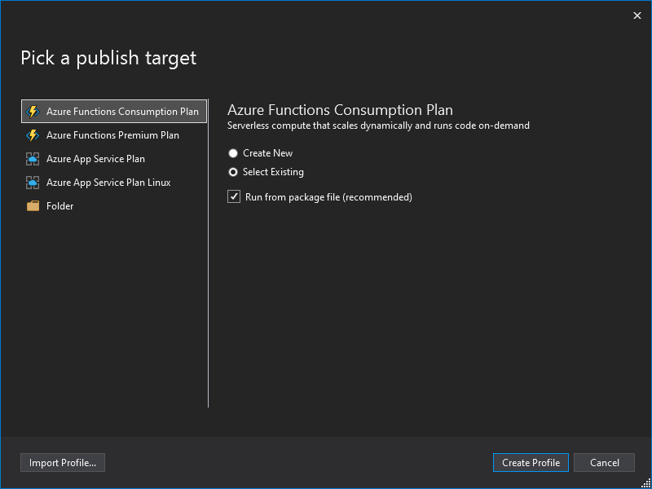This screenshot has width=652, height=489.
Task: Click the App Service Plan Linux icon
Action: [33, 183]
